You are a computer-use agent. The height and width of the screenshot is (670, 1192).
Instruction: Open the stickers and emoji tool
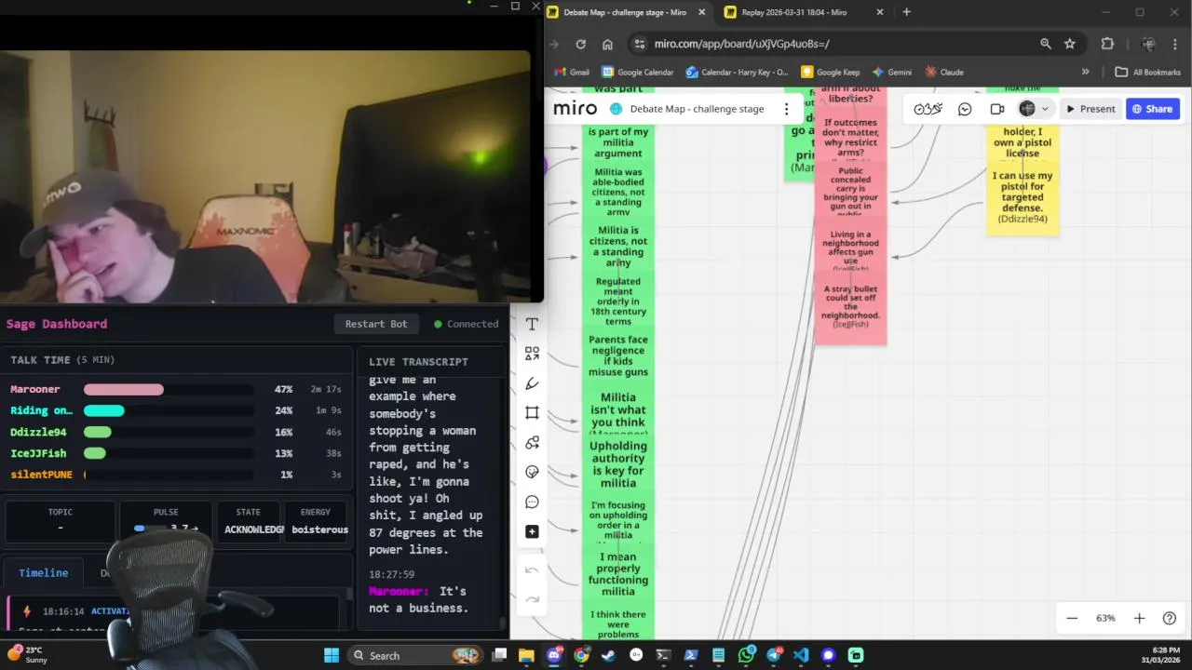(532, 472)
